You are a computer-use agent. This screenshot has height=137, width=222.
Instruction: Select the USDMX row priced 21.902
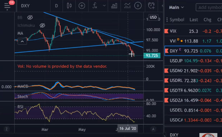(x=193, y=71)
